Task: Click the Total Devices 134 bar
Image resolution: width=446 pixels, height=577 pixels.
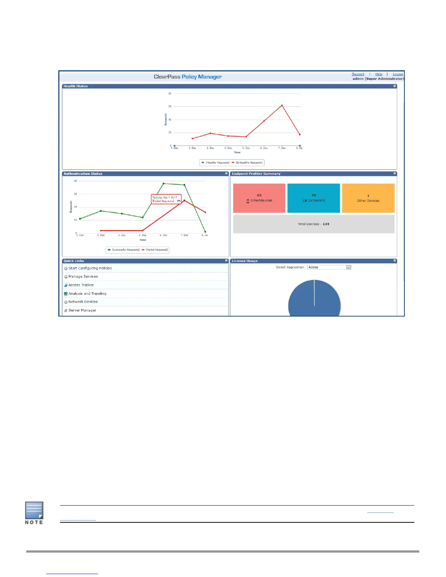Action: (314, 224)
